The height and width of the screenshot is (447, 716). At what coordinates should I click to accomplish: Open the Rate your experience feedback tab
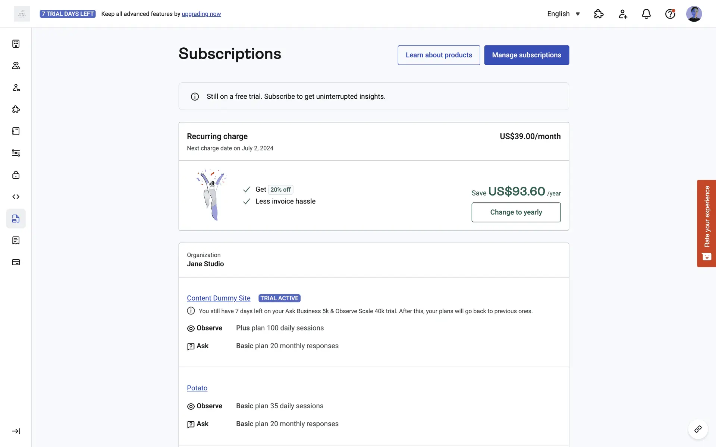(x=706, y=223)
